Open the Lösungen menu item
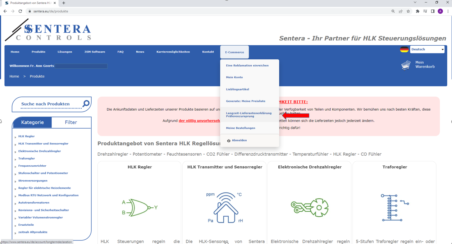This screenshot has height=244, width=452. click(x=65, y=52)
